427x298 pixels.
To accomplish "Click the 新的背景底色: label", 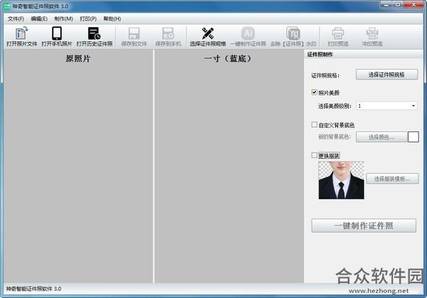I will [x=334, y=137].
